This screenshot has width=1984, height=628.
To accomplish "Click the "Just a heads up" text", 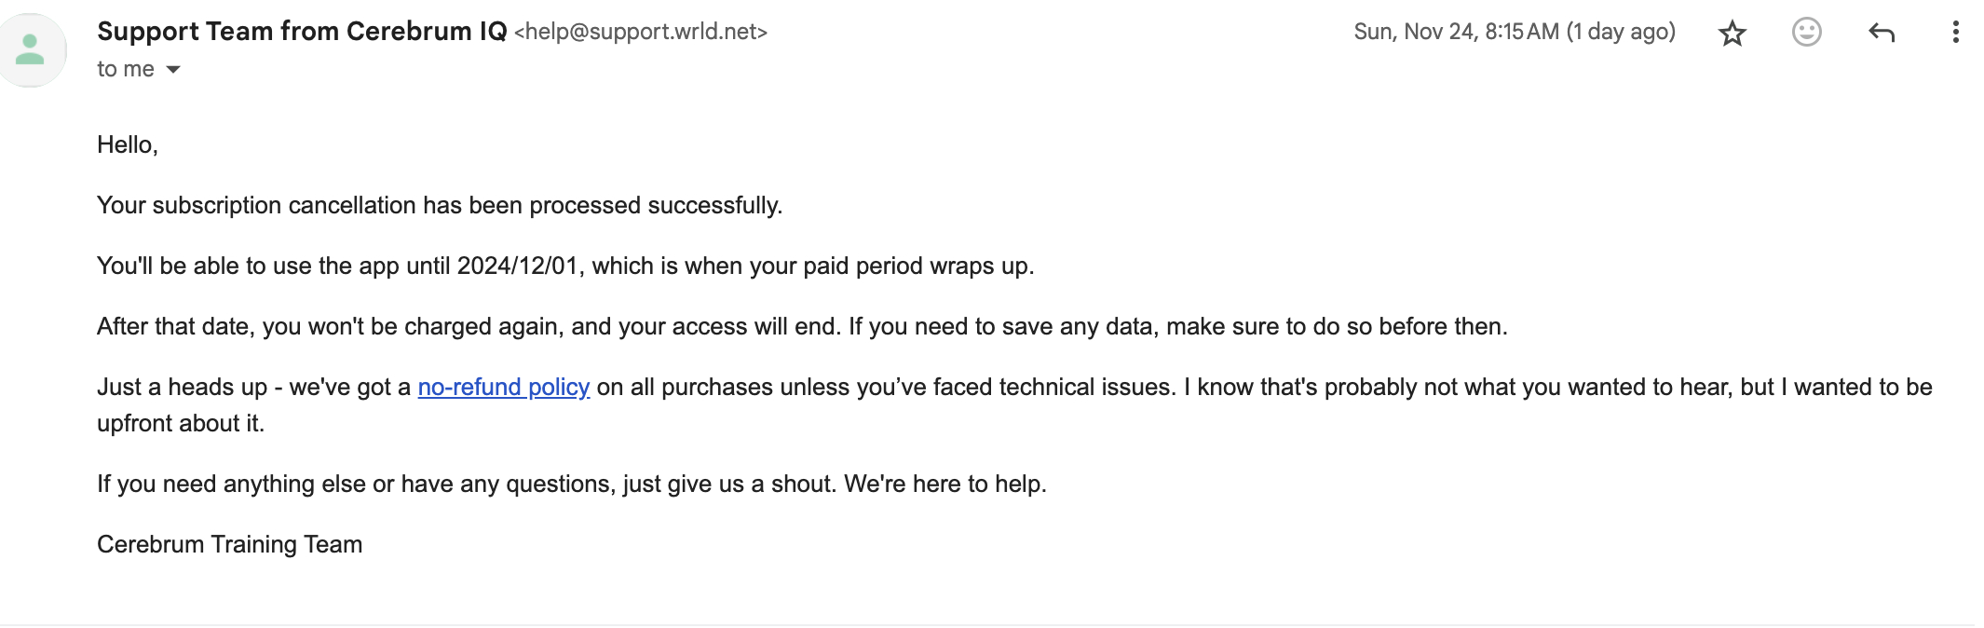I will [182, 388].
